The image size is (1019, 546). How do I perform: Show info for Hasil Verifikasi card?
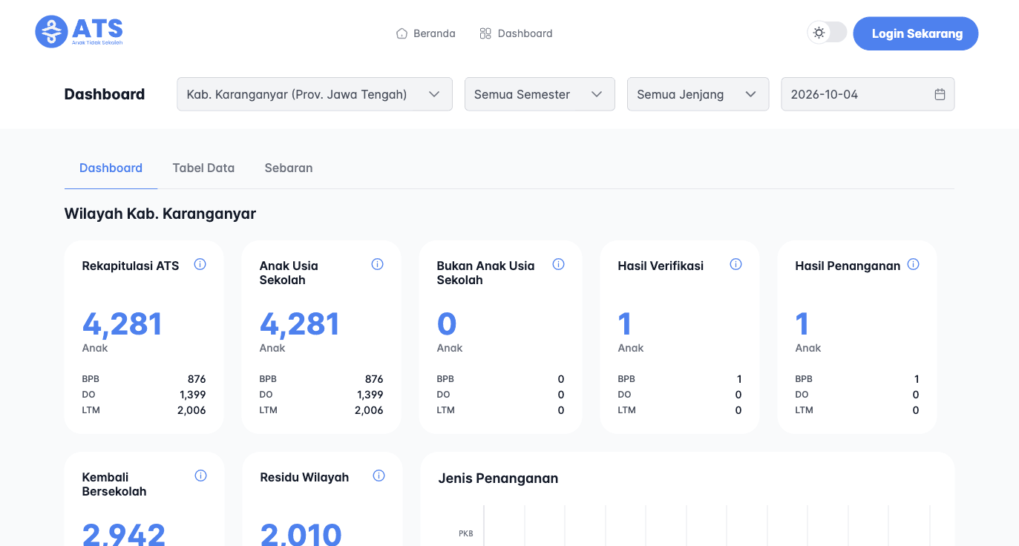(736, 264)
